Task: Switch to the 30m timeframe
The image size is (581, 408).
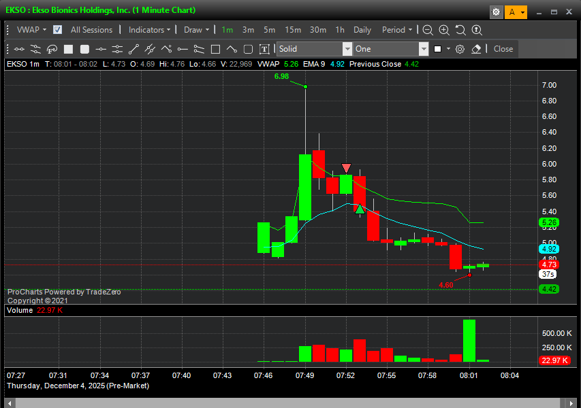Action: (x=318, y=30)
